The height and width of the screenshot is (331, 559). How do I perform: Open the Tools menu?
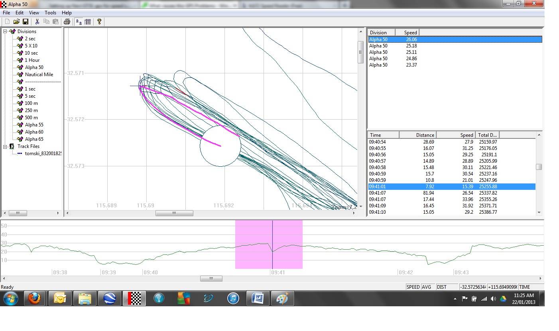[50, 12]
